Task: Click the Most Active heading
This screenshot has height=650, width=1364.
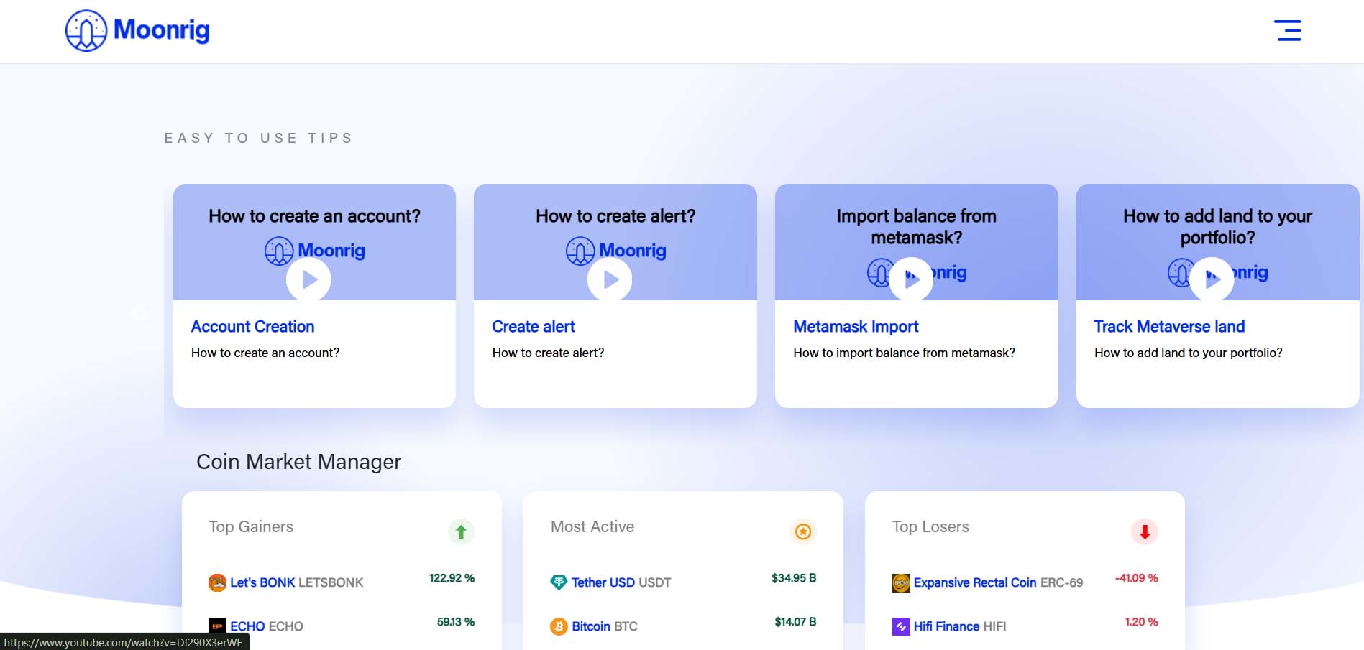Action: (592, 527)
